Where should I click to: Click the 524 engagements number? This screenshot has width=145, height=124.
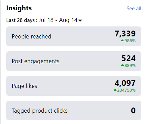click(129, 58)
